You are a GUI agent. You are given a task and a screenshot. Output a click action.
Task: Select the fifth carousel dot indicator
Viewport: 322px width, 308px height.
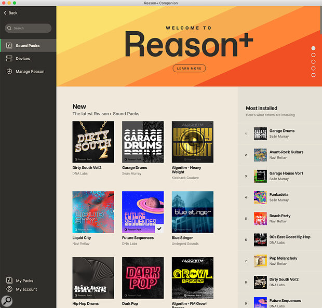click(x=313, y=75)
